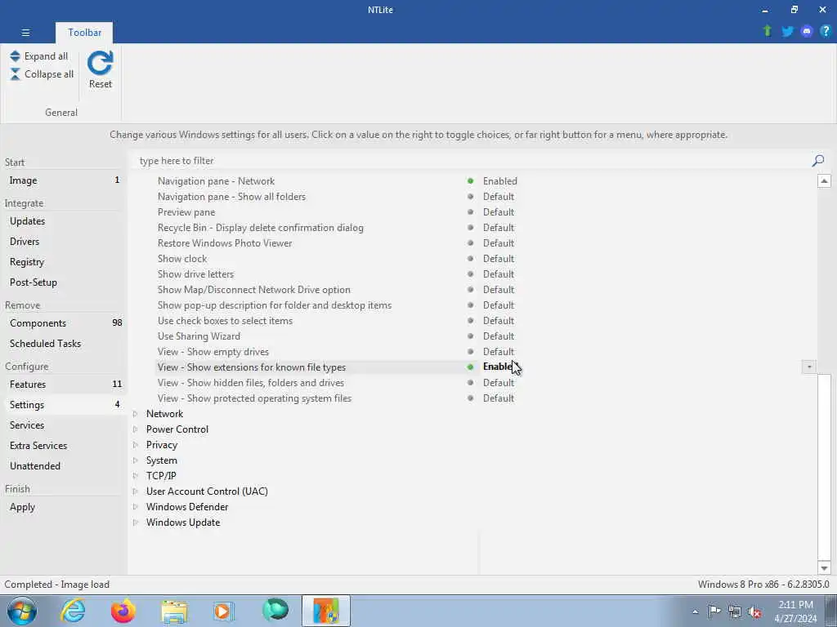The image size is (837, 627).
Task: Toggle Preview pane Default value
Action: coord(499,212)
